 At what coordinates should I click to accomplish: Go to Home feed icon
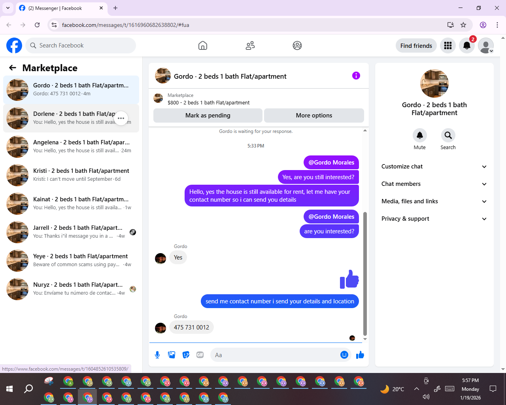(203, 45)
